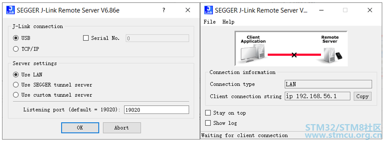Image resolution: width=385 pixels, height=143 pixels.
Task: Click the J-Link logo icon in status window
Action: (x=209, y=10)
